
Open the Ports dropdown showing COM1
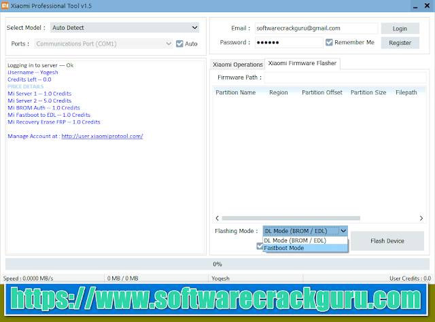click(103, 44)
